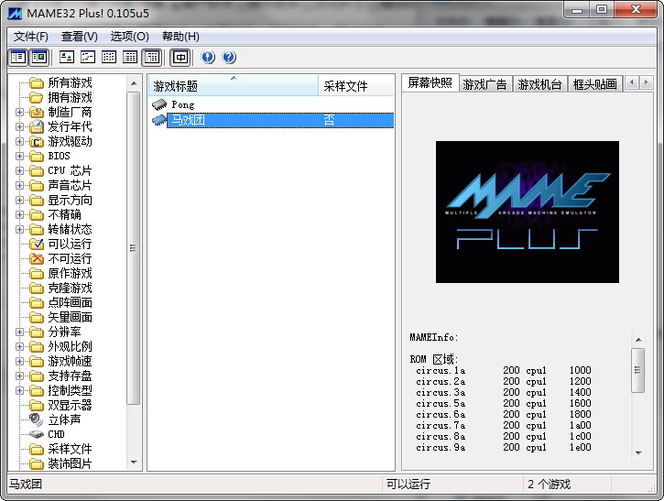This screenshot has height=501, width=664.
Task: Click the 游戏驱动 C icon
Action: pos(37,141)
